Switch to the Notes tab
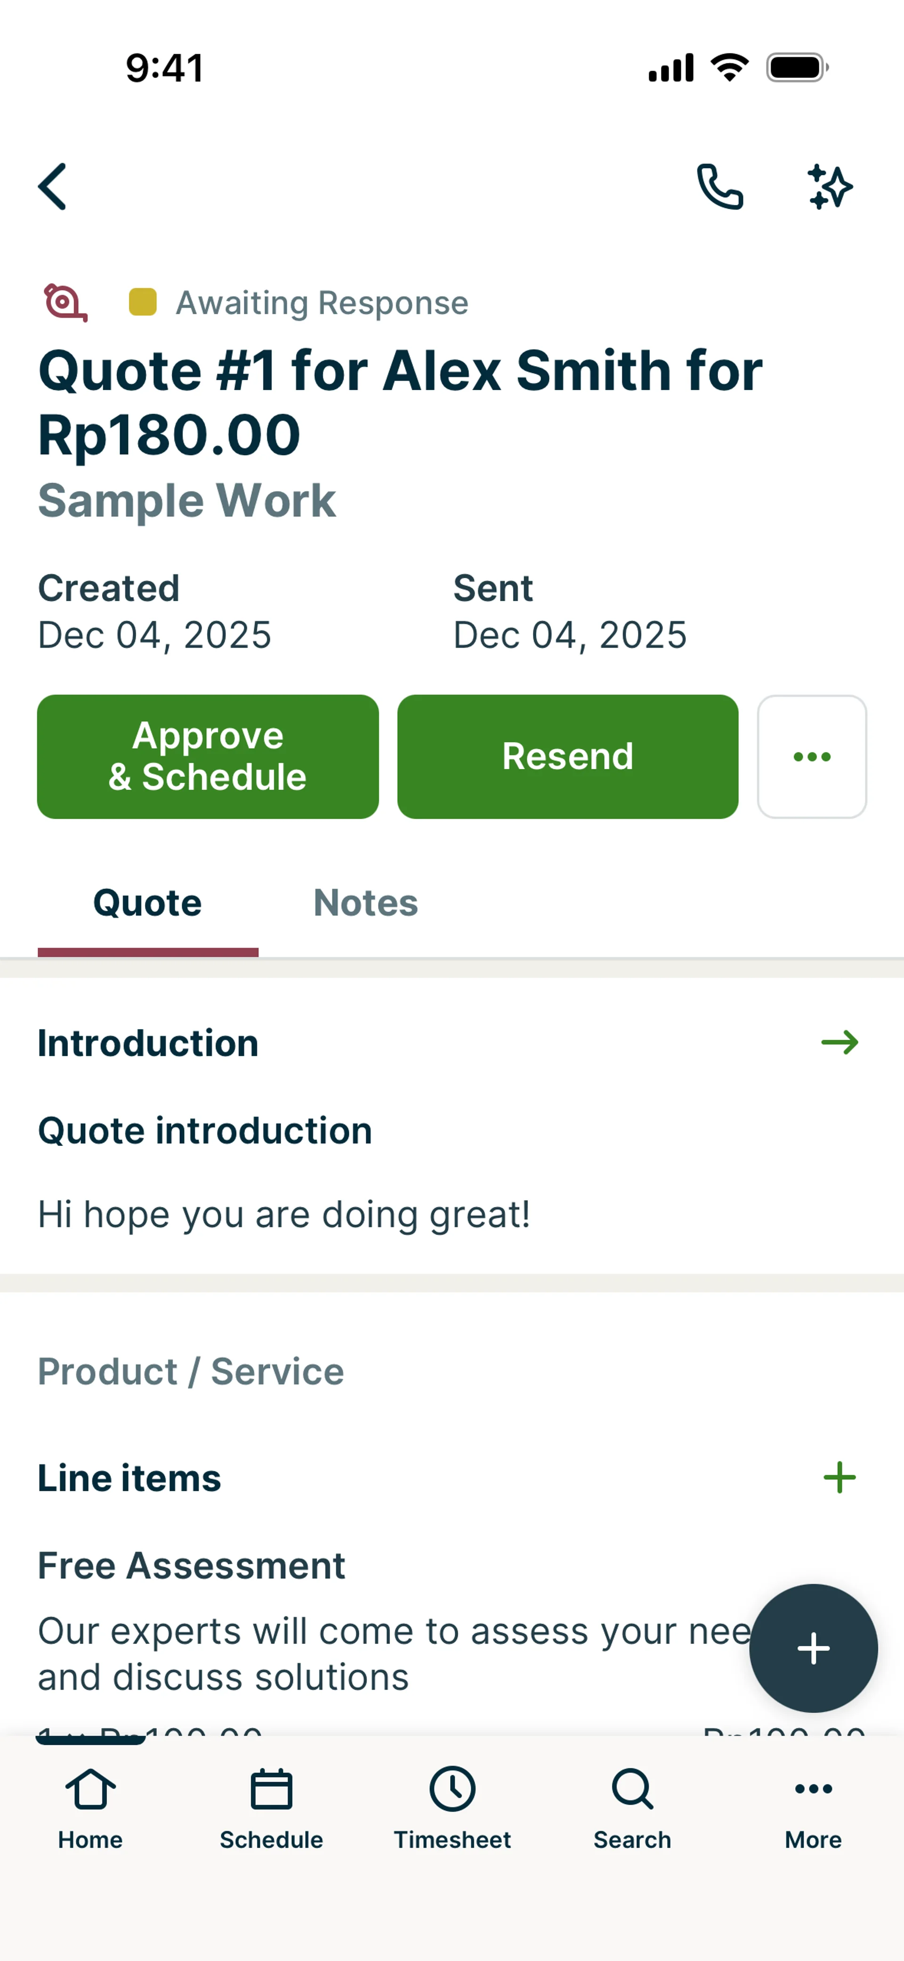Viewport: 904px width, 1961px height. coord(365,903)
